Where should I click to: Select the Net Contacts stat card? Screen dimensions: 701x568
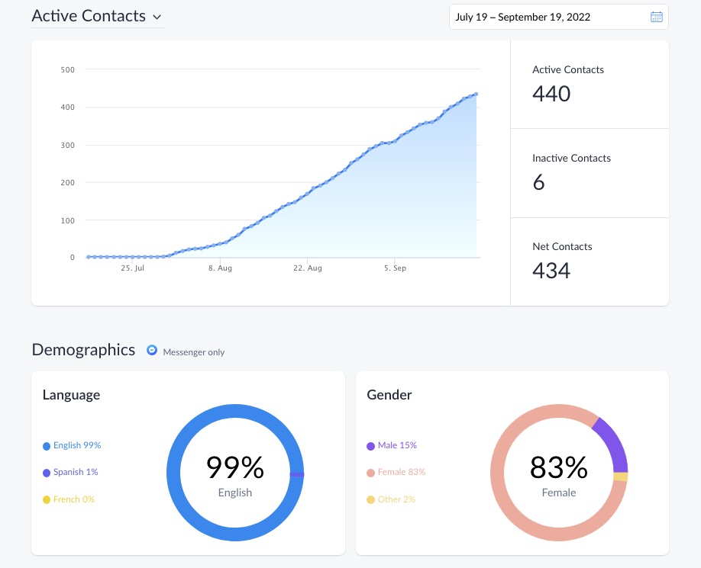(590, 261)
